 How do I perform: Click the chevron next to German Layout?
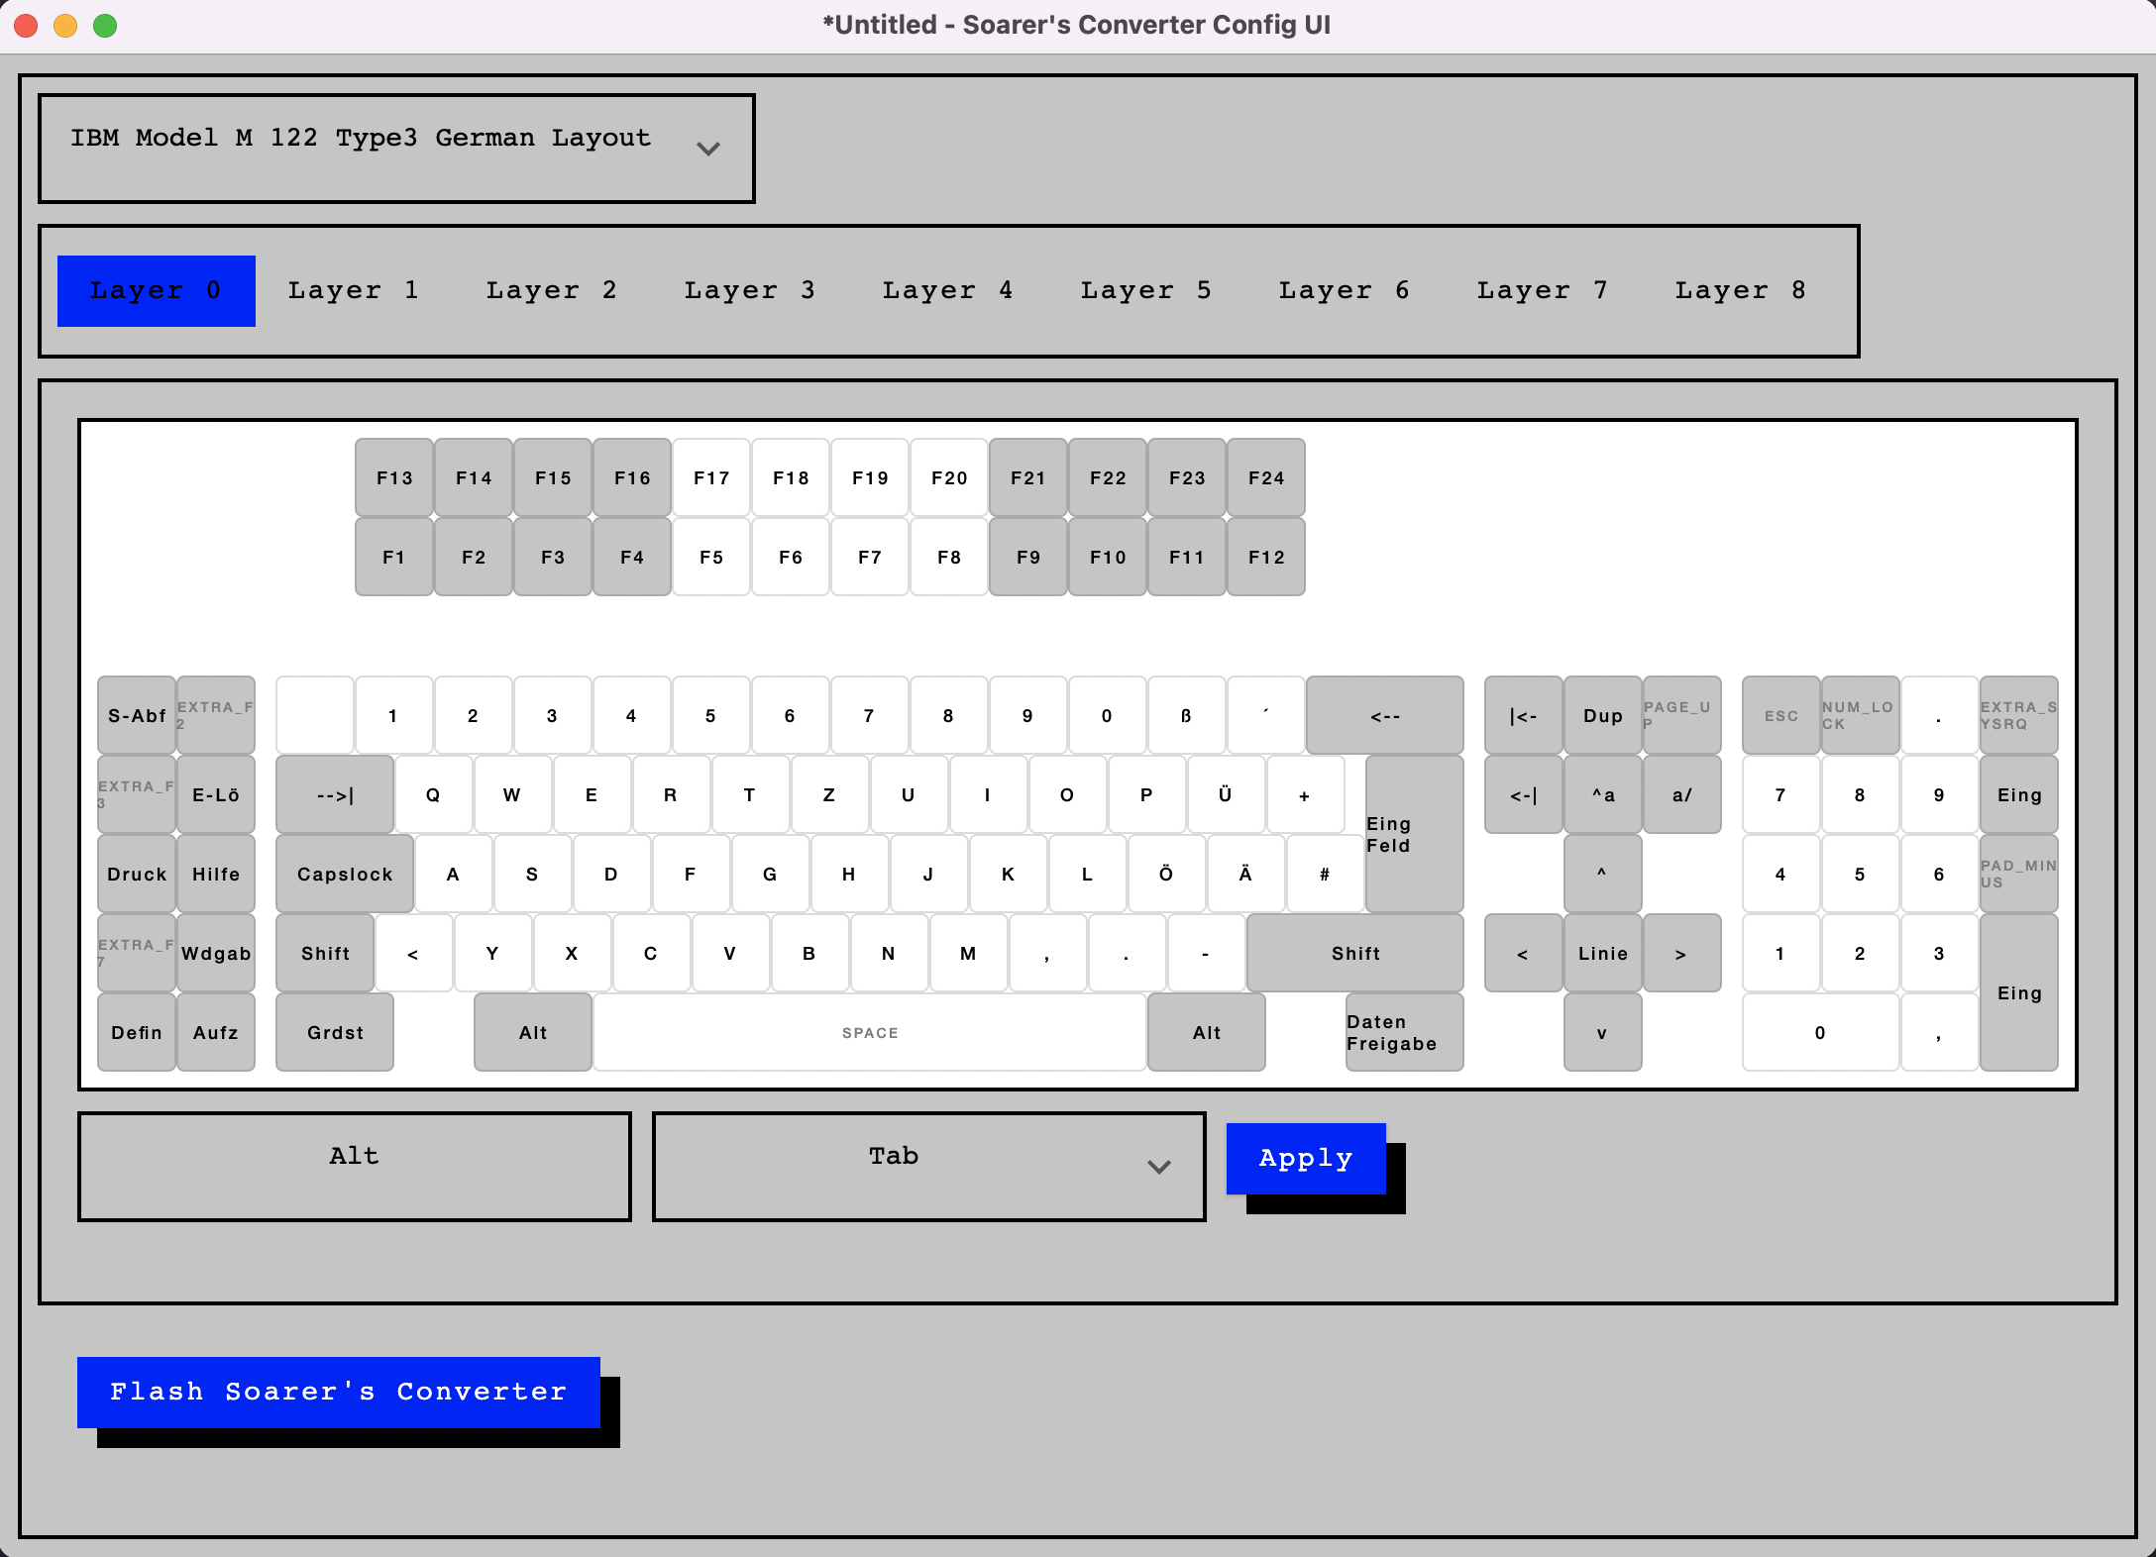pyautogui.click(x=707, y=150)
